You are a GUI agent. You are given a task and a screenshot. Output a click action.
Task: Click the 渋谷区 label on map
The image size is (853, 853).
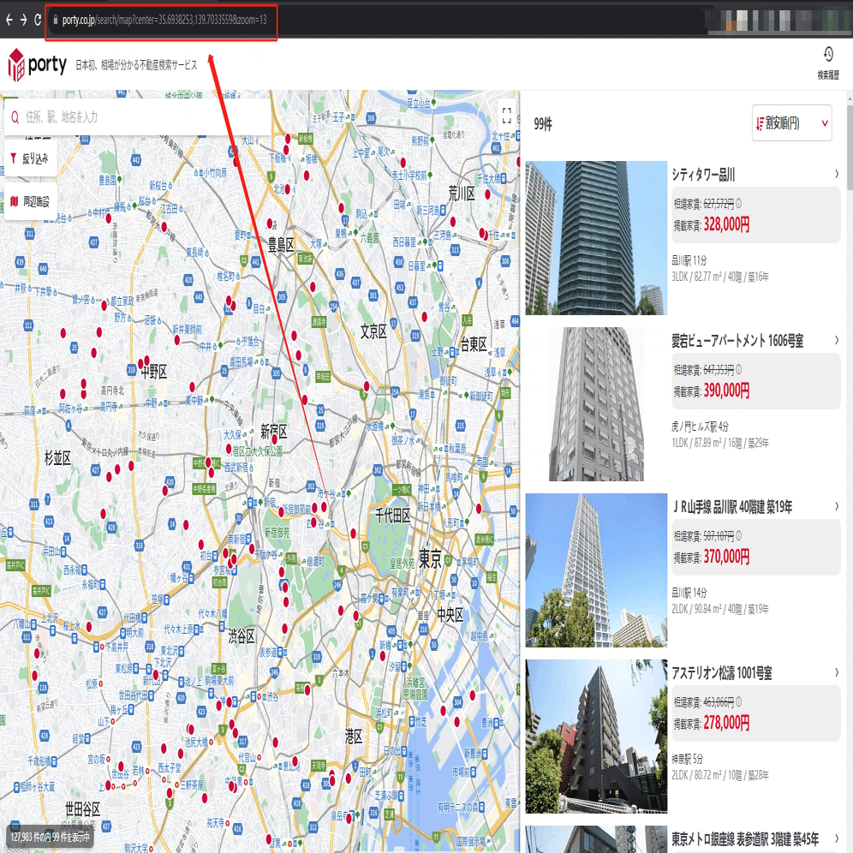pyautogui.click(x=241, y=636)
